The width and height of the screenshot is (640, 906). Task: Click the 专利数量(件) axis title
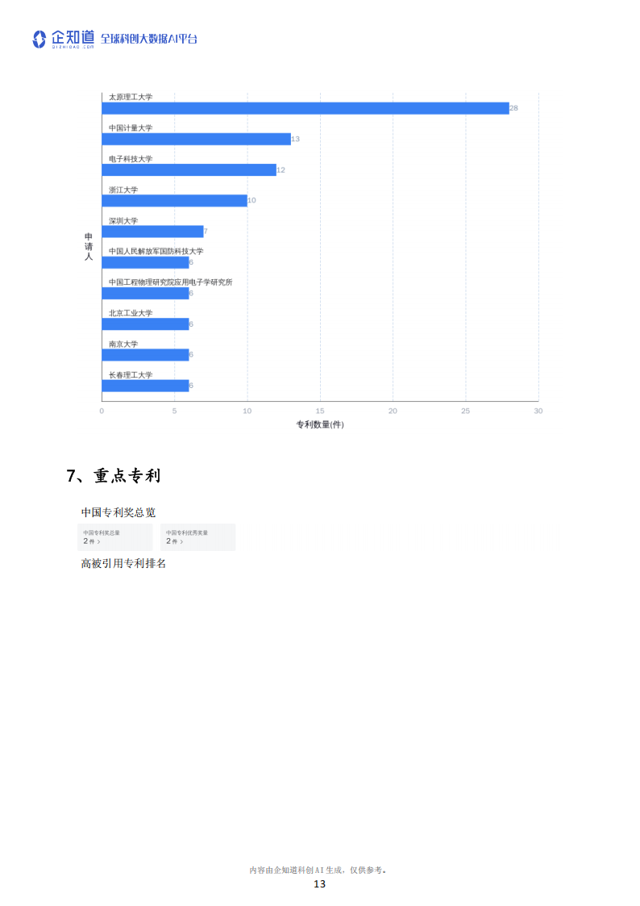tap(320, 424)
